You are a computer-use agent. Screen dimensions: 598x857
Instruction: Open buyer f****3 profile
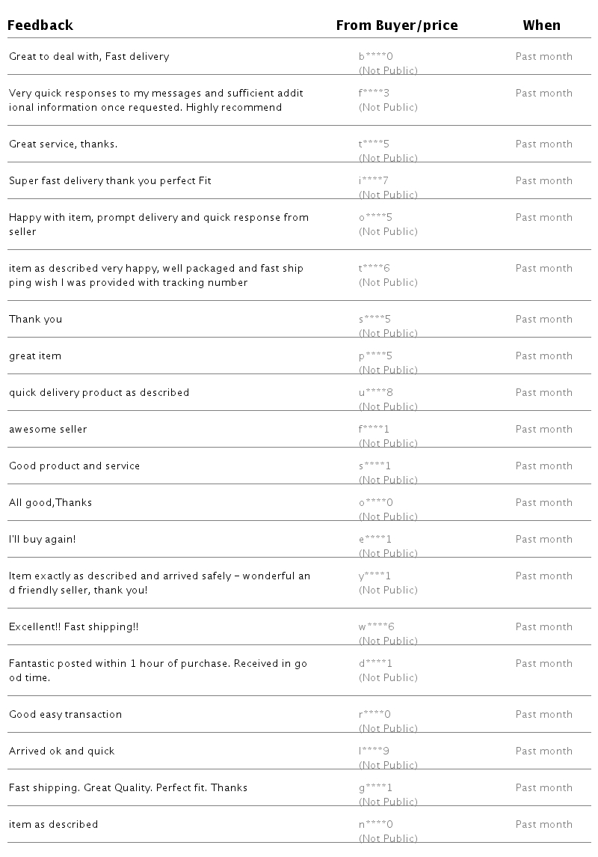click(x=374, y=94)
